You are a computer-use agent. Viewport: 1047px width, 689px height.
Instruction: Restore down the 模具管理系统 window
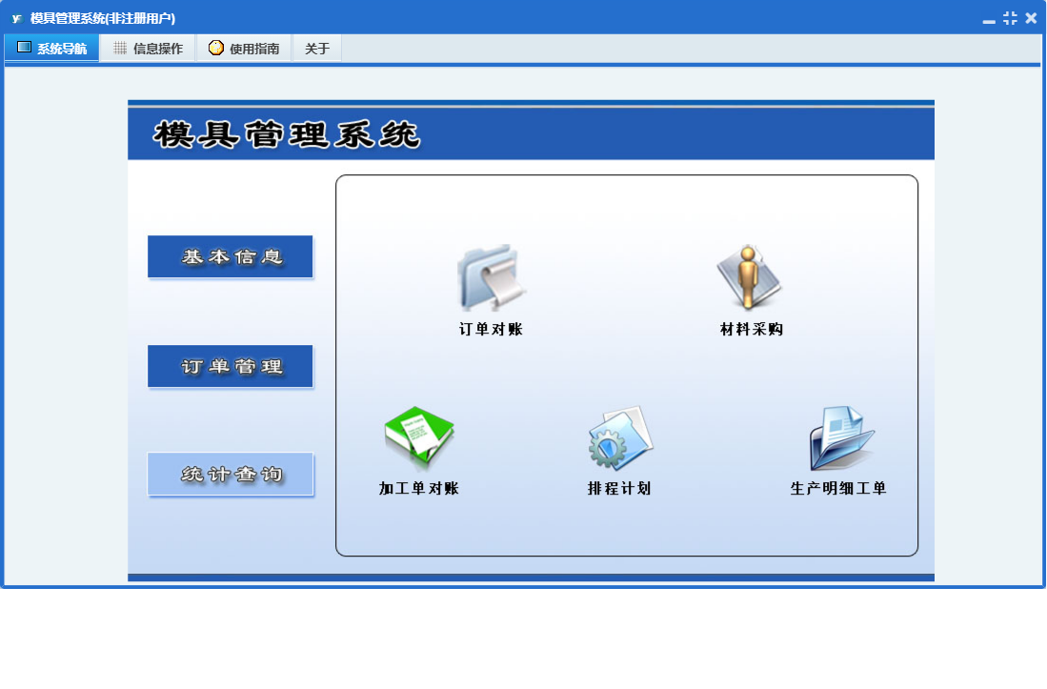pos(1010,18)
